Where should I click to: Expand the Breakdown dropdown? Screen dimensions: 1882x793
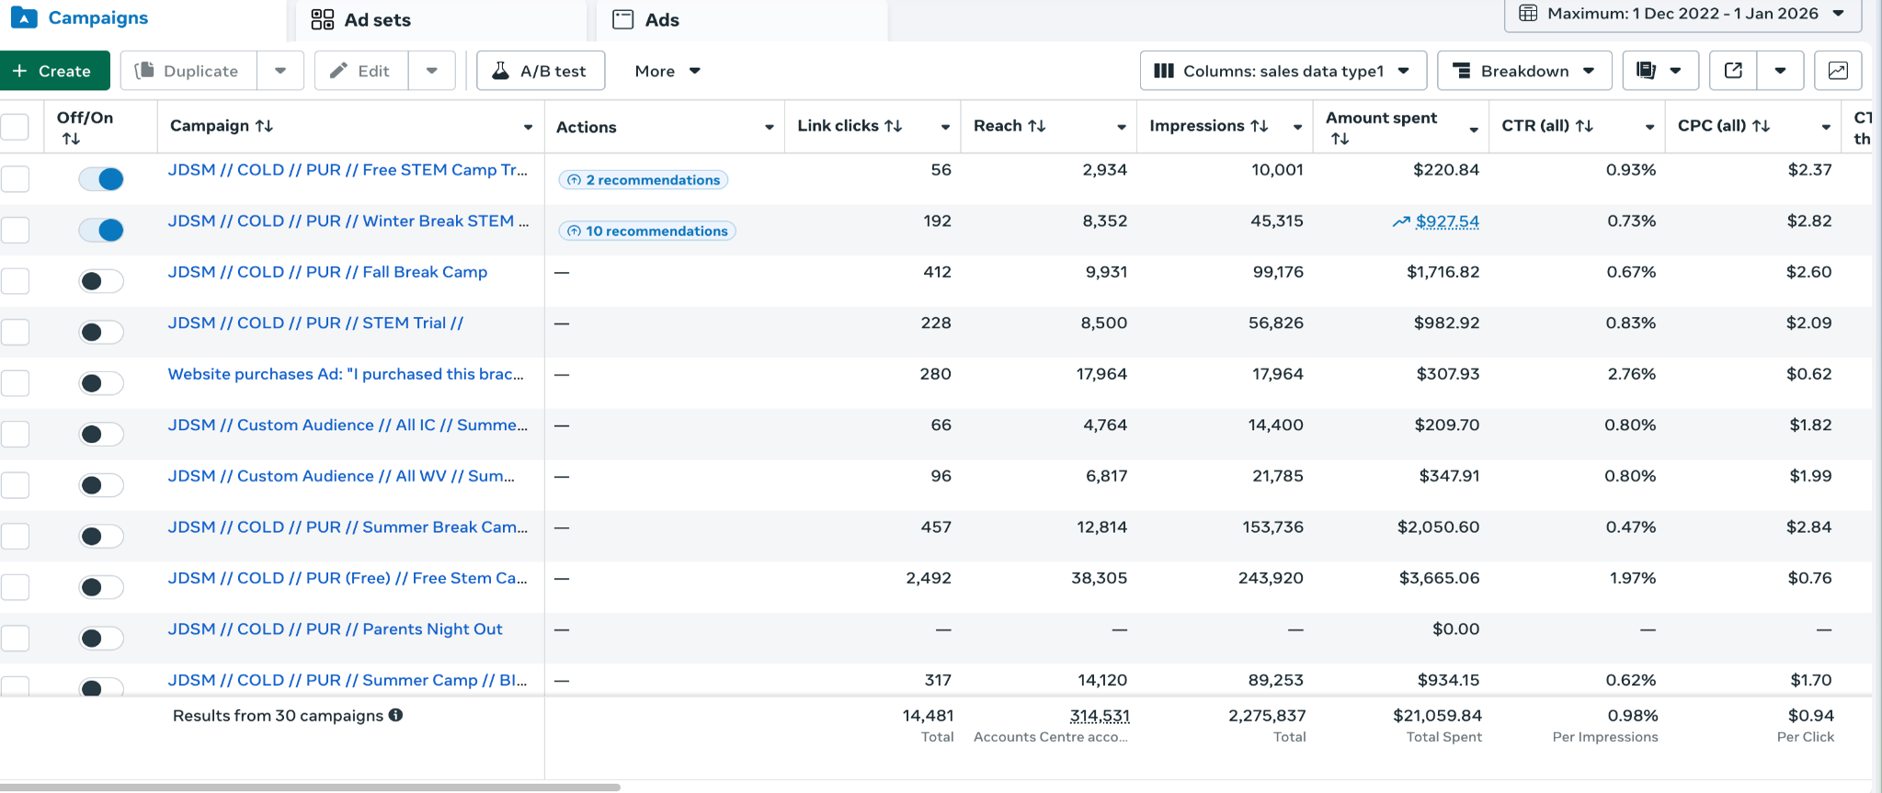pyautogui.click(x=1523, y=71)
